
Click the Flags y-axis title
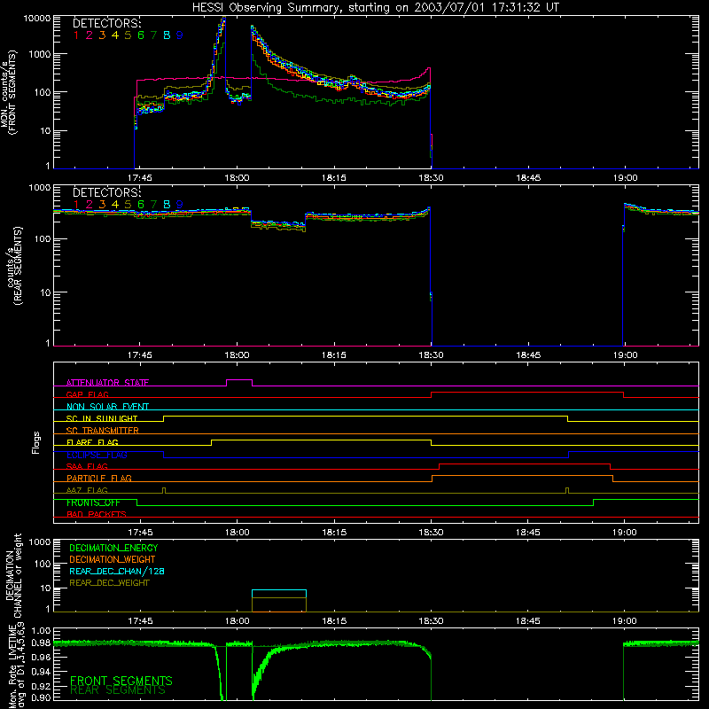36,442
